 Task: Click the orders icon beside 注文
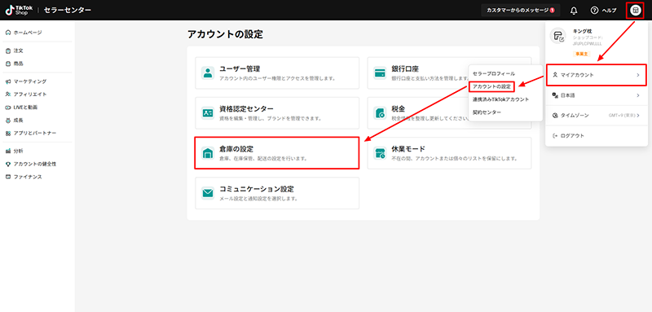pos(8,51)
